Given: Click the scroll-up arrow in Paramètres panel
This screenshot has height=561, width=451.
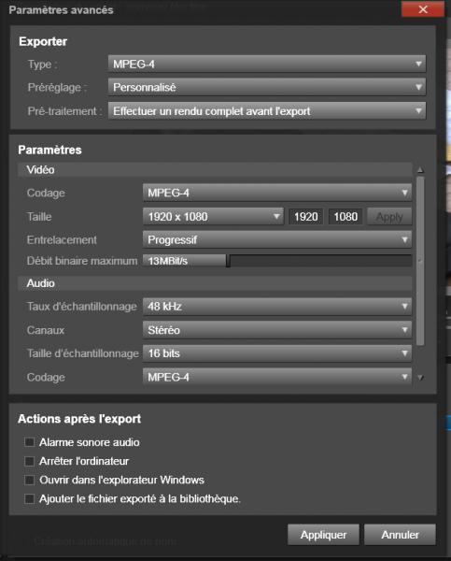Looking at the screenshot, I should (420, 169).
